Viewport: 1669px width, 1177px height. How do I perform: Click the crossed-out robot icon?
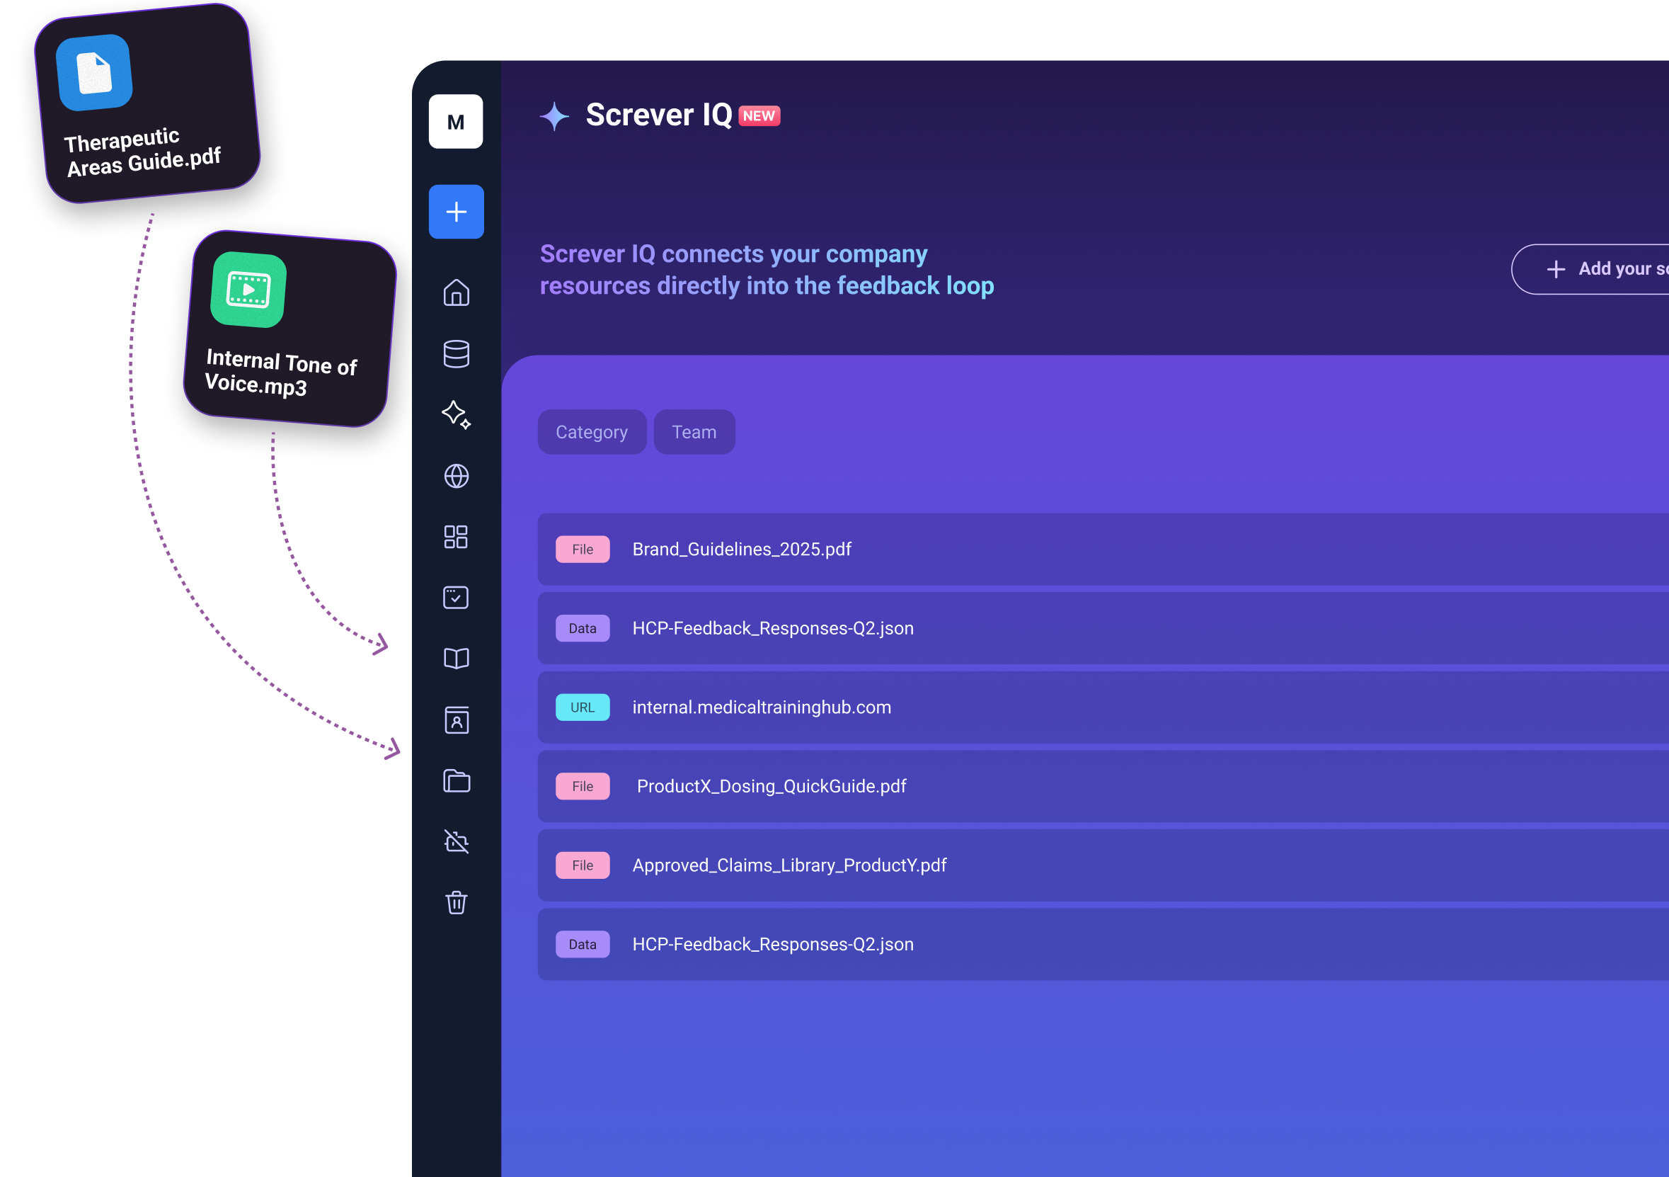(x=456, y=841)
